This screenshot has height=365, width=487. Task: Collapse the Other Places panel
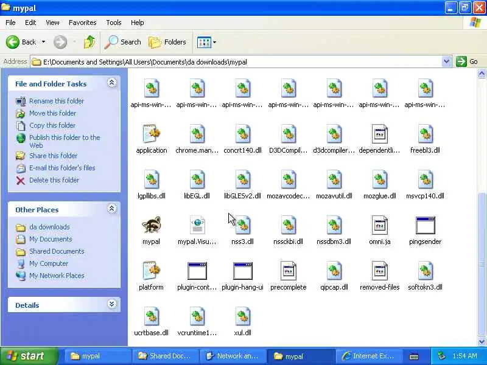(112, 209)
